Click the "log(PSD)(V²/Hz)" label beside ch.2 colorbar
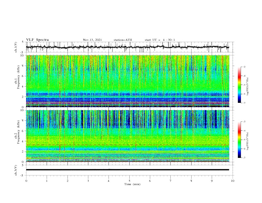This screenshot has width=262, height=203. tap(247, 141)
